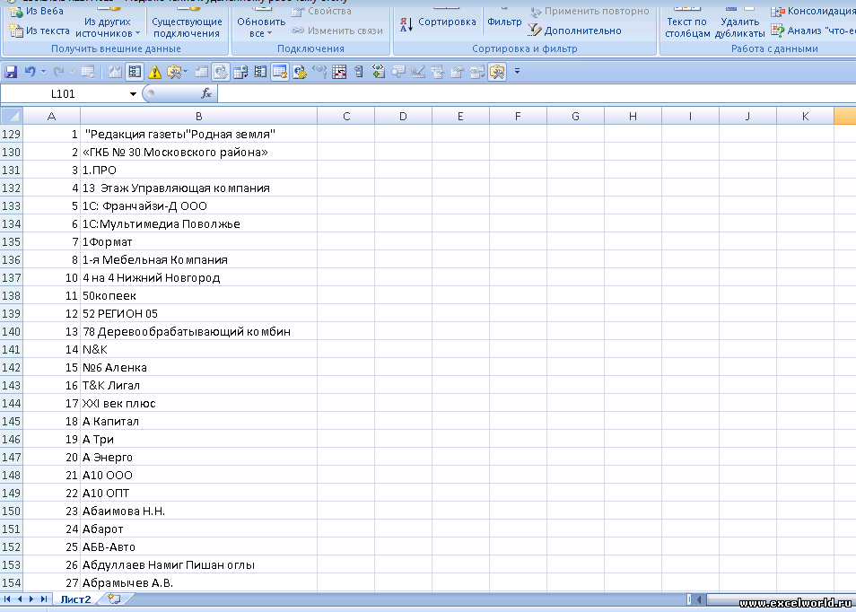The height and width of the screenshot is (612, 856).
Task: Select column A header
Action: click(x=51, y=116)
